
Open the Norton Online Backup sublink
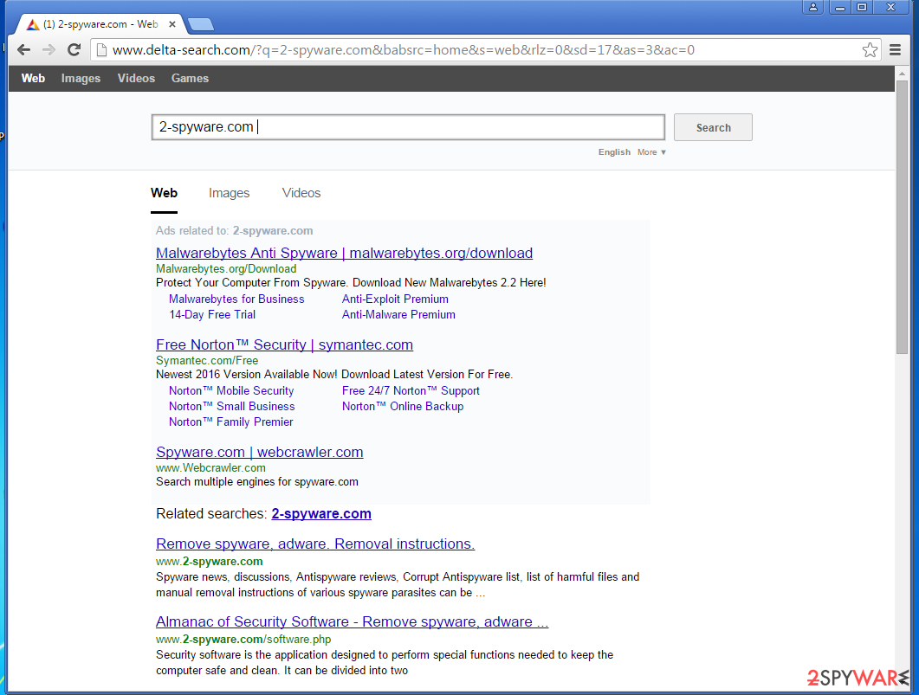(403, 406)
